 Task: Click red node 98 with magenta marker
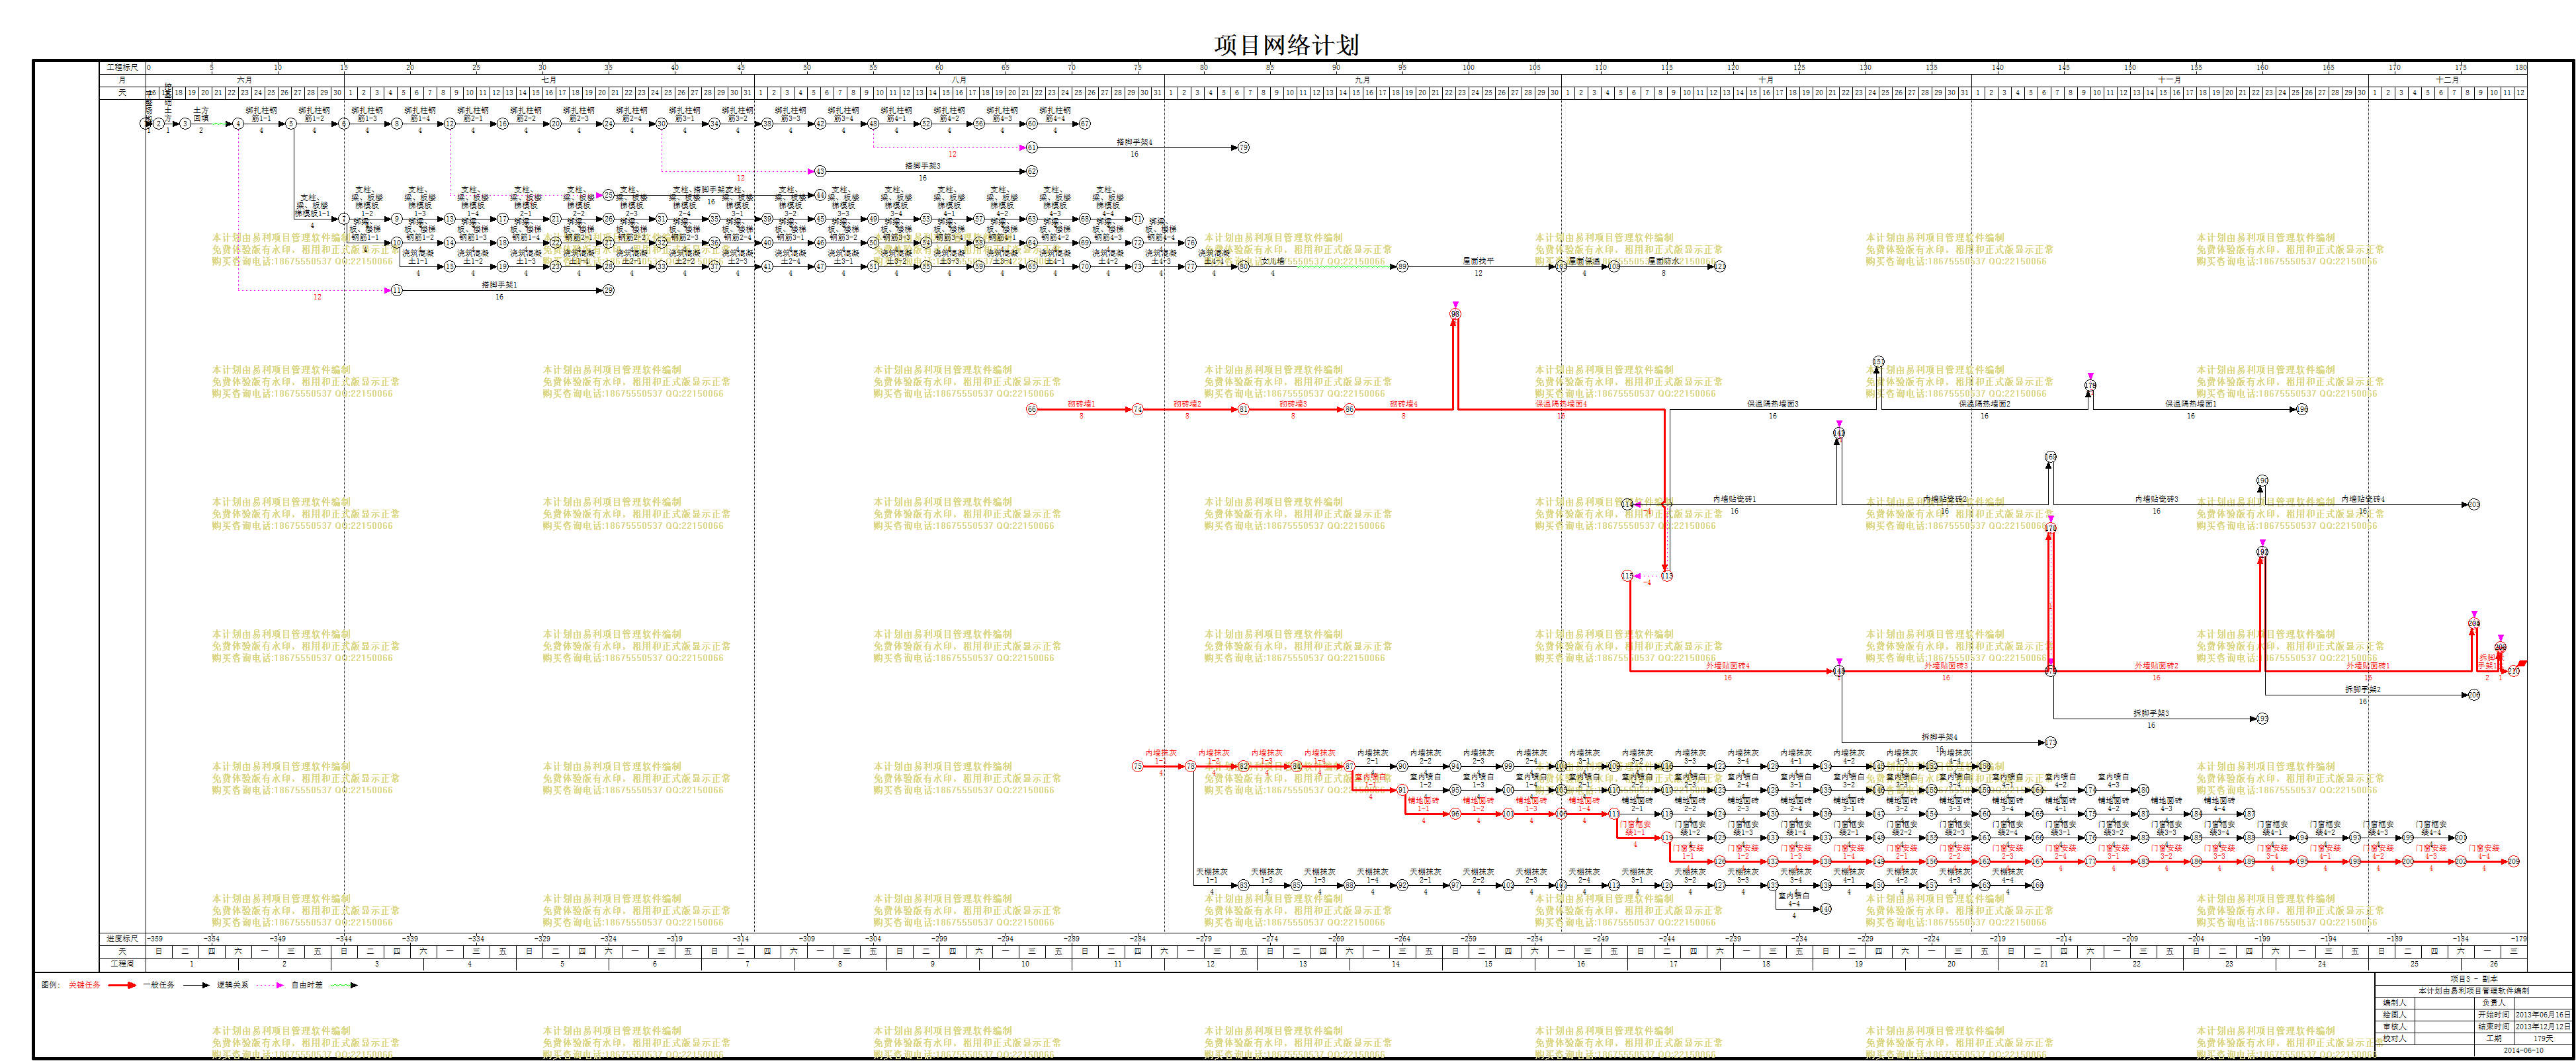[x=1455, y=314]
